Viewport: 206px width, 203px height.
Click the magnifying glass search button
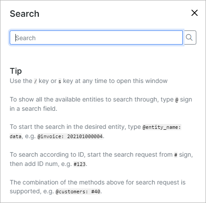190,38
